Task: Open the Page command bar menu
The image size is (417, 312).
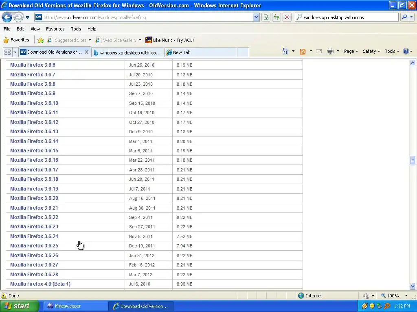Action: 351,51
